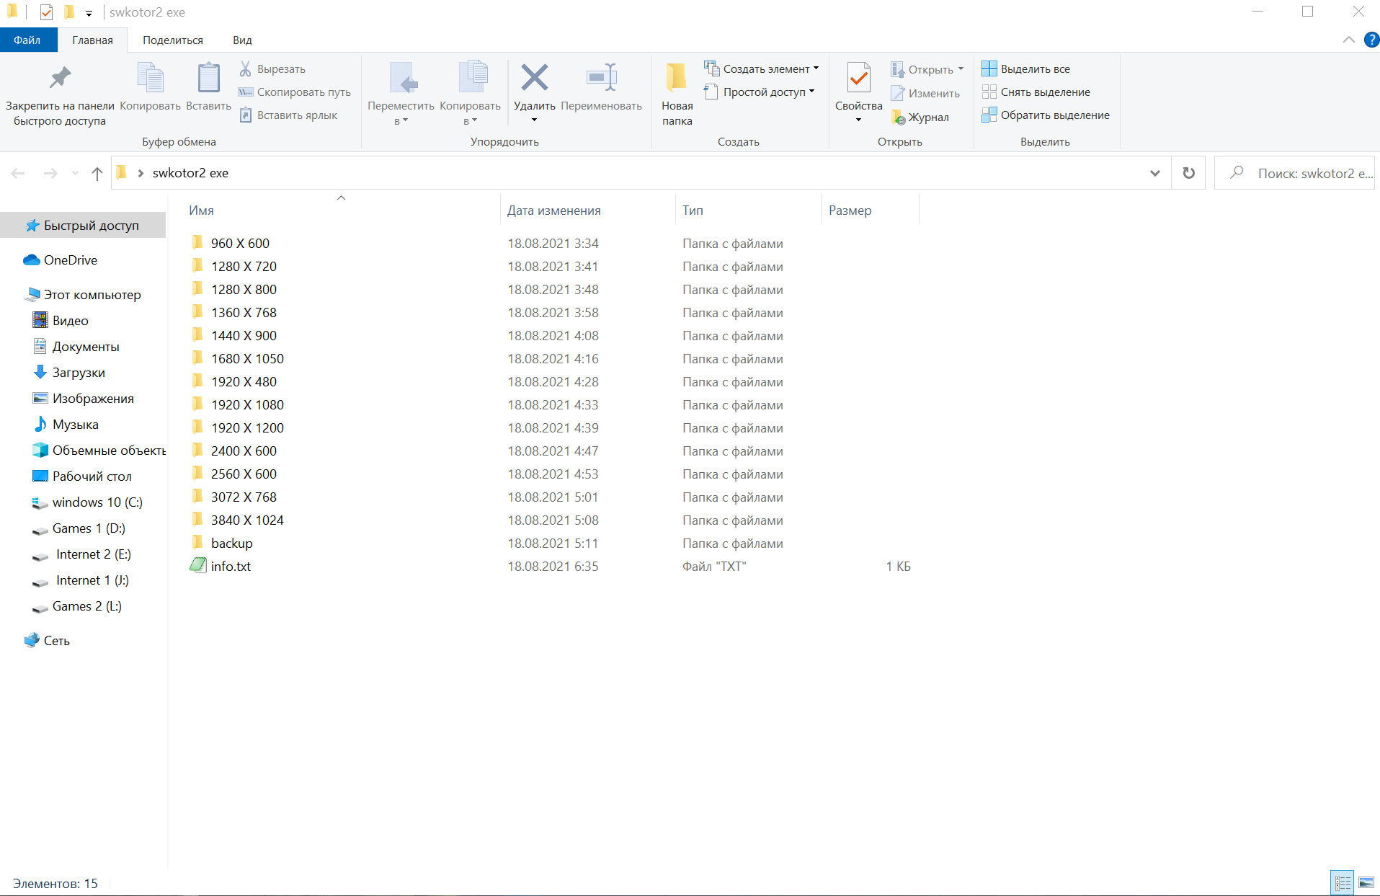Switch to large icons view mode

point(1366,882)
